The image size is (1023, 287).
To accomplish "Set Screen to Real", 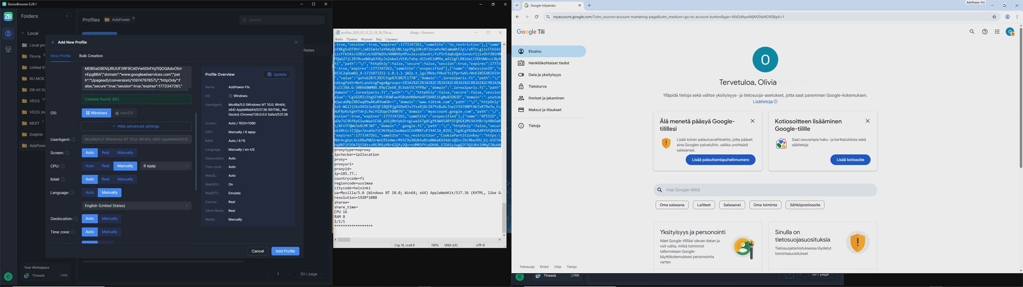I will (105, 153).
